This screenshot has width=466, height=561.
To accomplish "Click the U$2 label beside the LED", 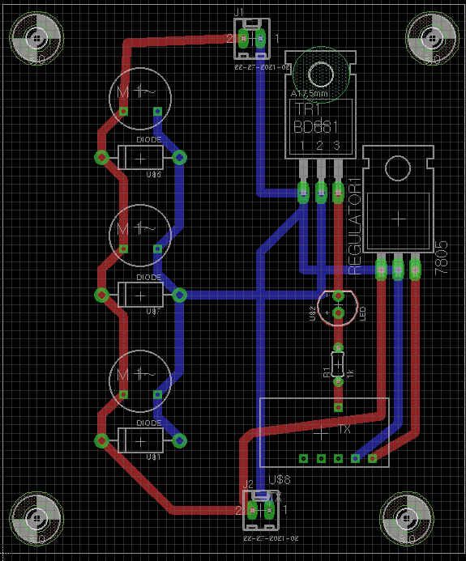I will [x=312, y=313].
